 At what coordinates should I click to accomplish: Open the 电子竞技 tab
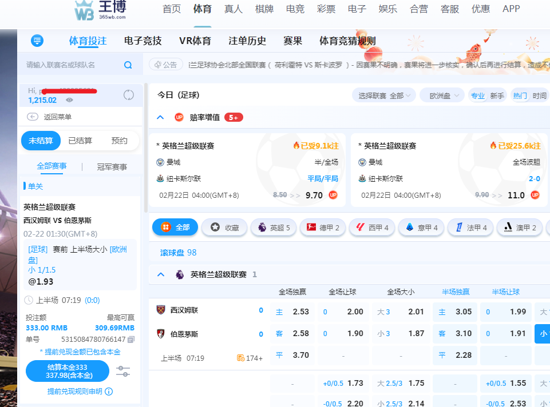tap(143, 41)
